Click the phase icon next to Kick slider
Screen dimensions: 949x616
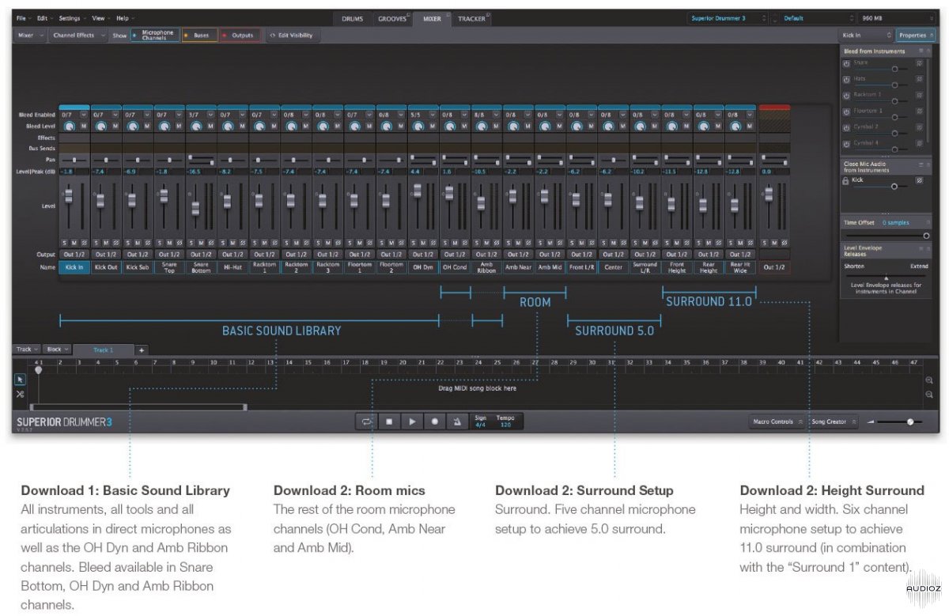click(x=920, y=180)
